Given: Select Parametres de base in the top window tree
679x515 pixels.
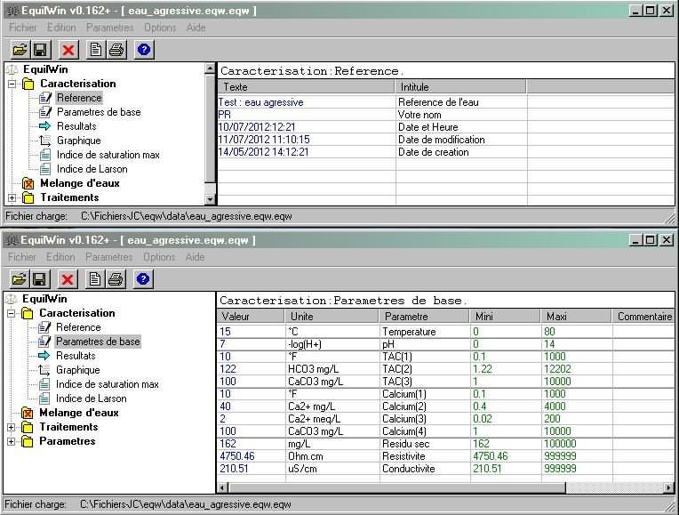Looking at the screenshot, I should point(99,112).
